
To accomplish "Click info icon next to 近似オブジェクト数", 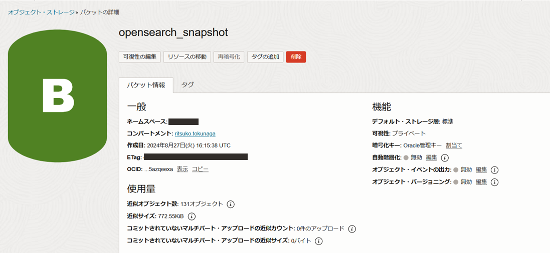I will point(231,204).
